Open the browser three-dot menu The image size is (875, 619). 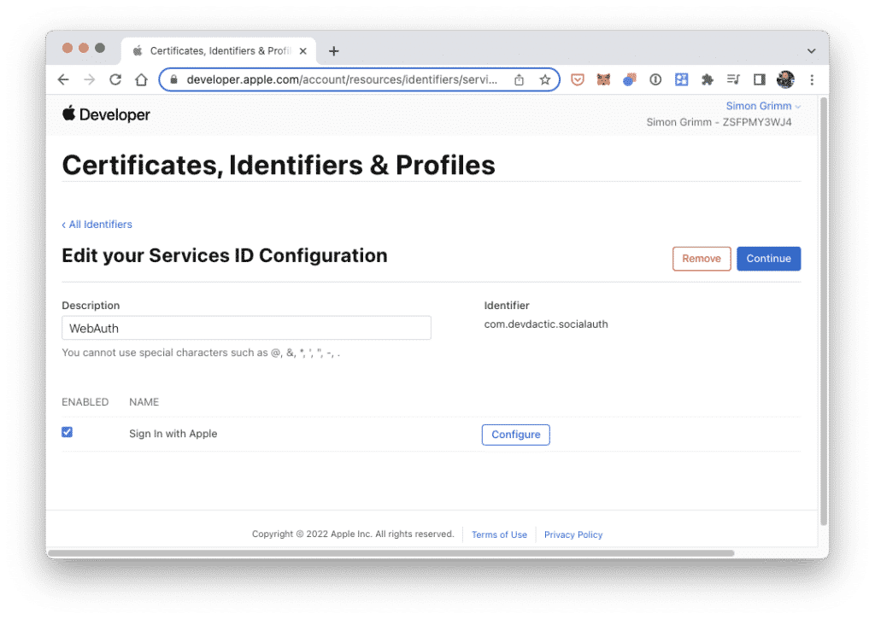pos(812,79)
